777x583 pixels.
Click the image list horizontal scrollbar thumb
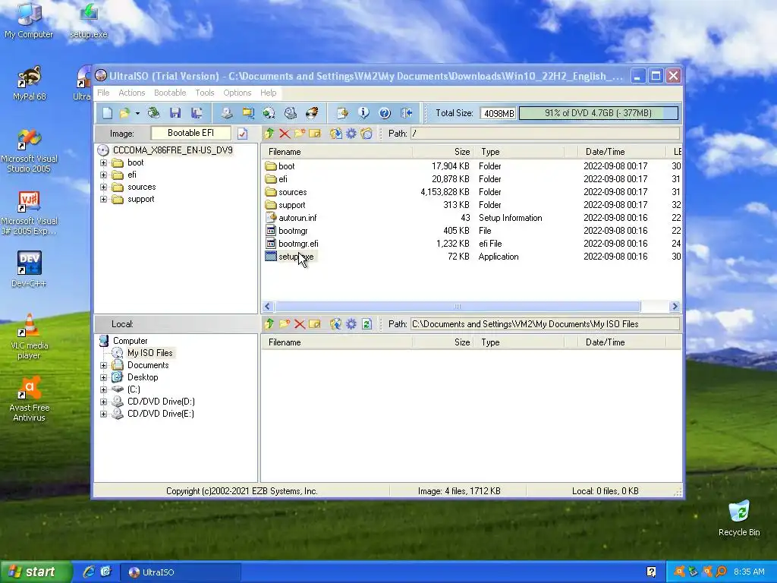(458, 307)
